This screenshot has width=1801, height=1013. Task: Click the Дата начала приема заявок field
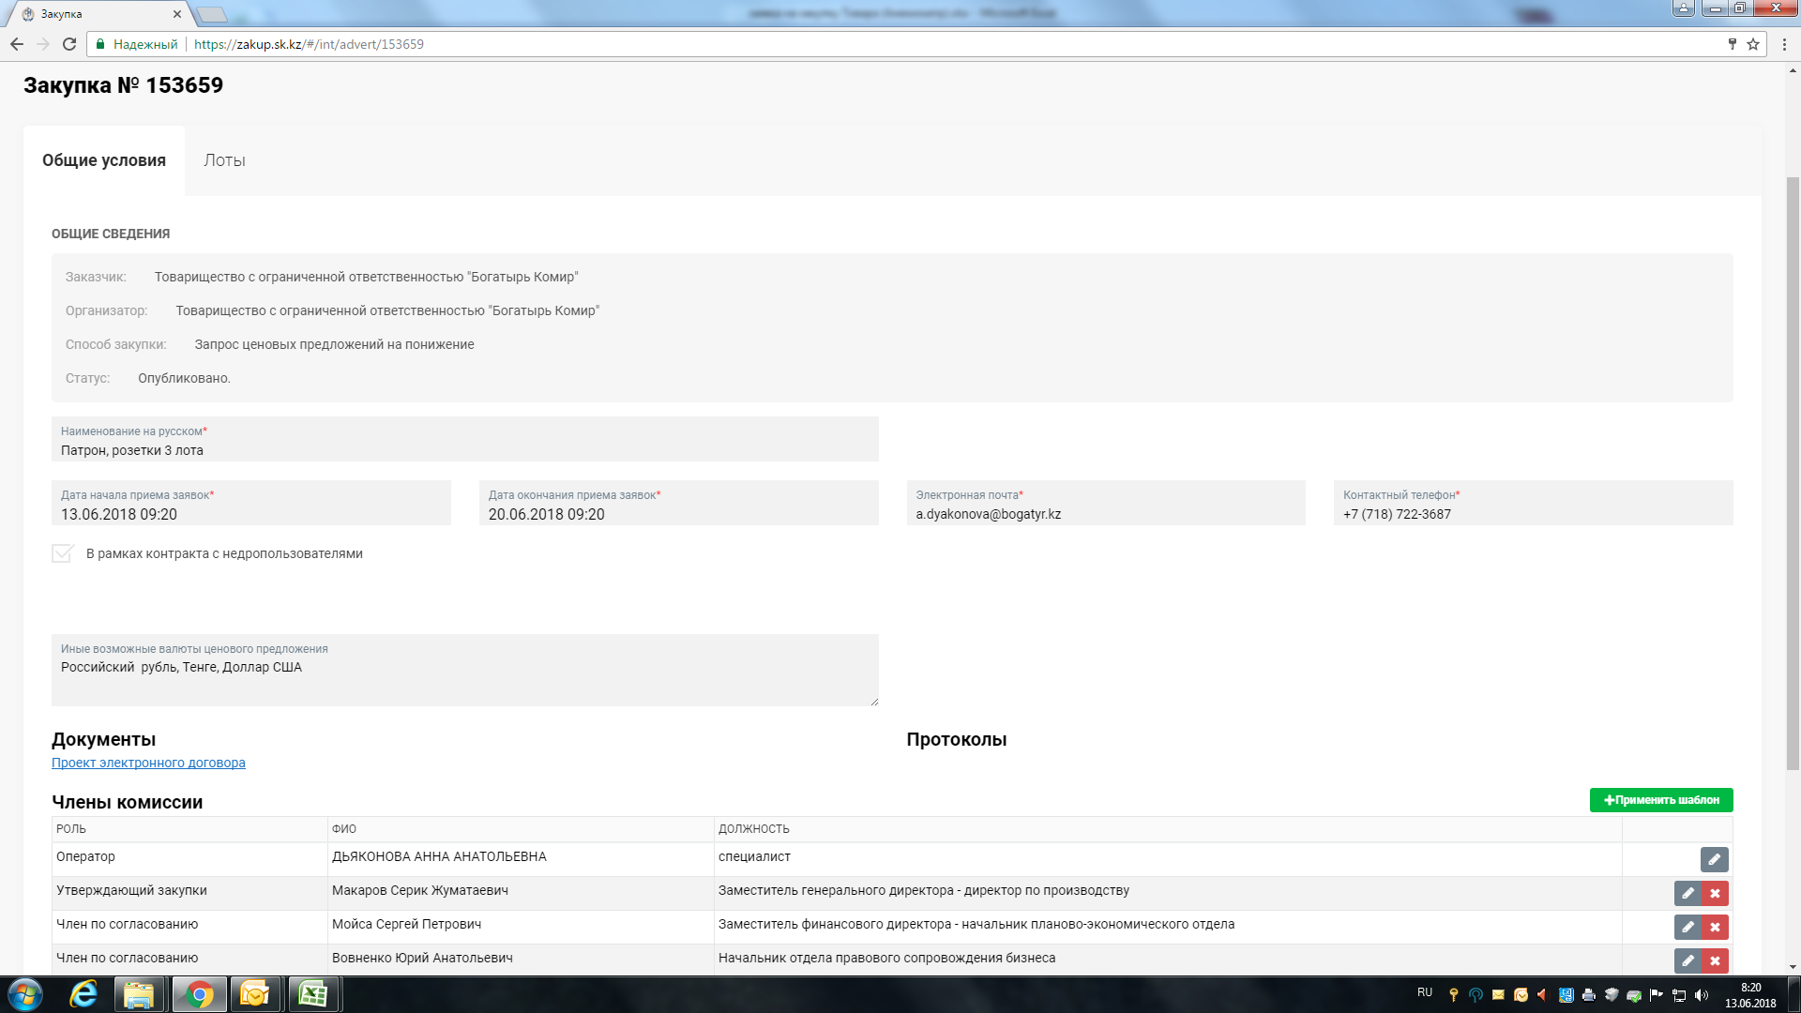(x=251, y=503)
